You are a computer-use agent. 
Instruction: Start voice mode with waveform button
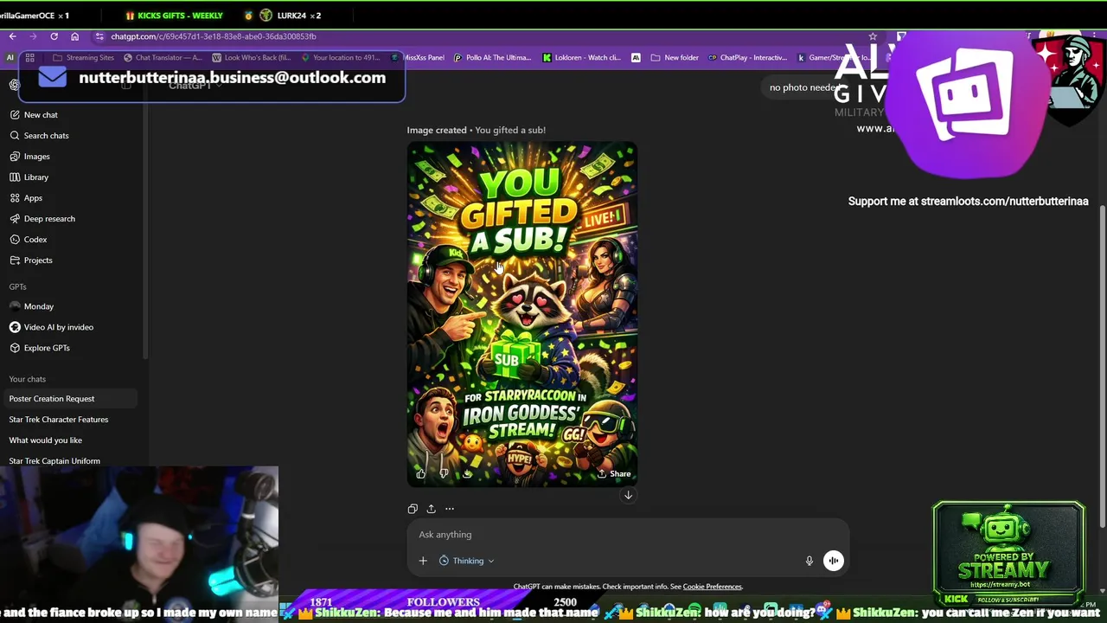[x=833, y=561]
